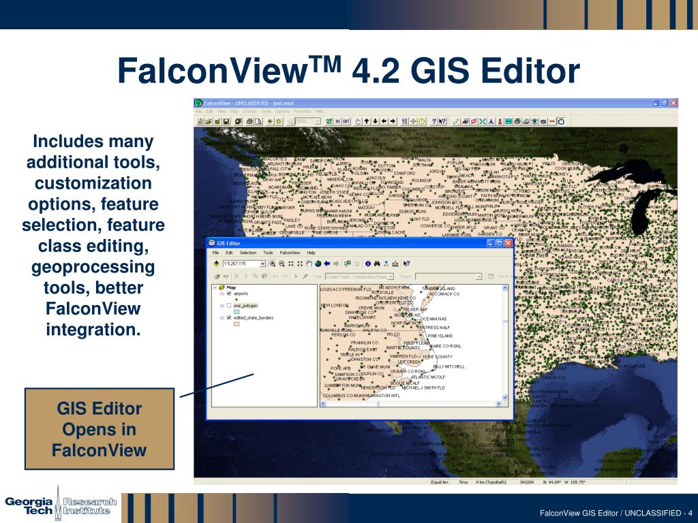Click the What's This help icon in GIS Editor
The width and height of the screenshot is (698, 523).
coord(406,264)
